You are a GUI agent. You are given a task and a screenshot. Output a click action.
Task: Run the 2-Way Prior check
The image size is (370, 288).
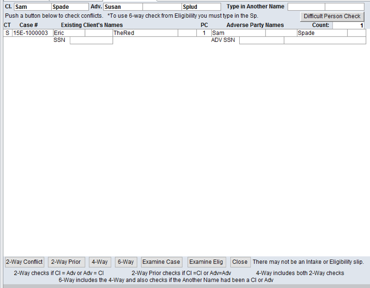click(x=66, y=262)
